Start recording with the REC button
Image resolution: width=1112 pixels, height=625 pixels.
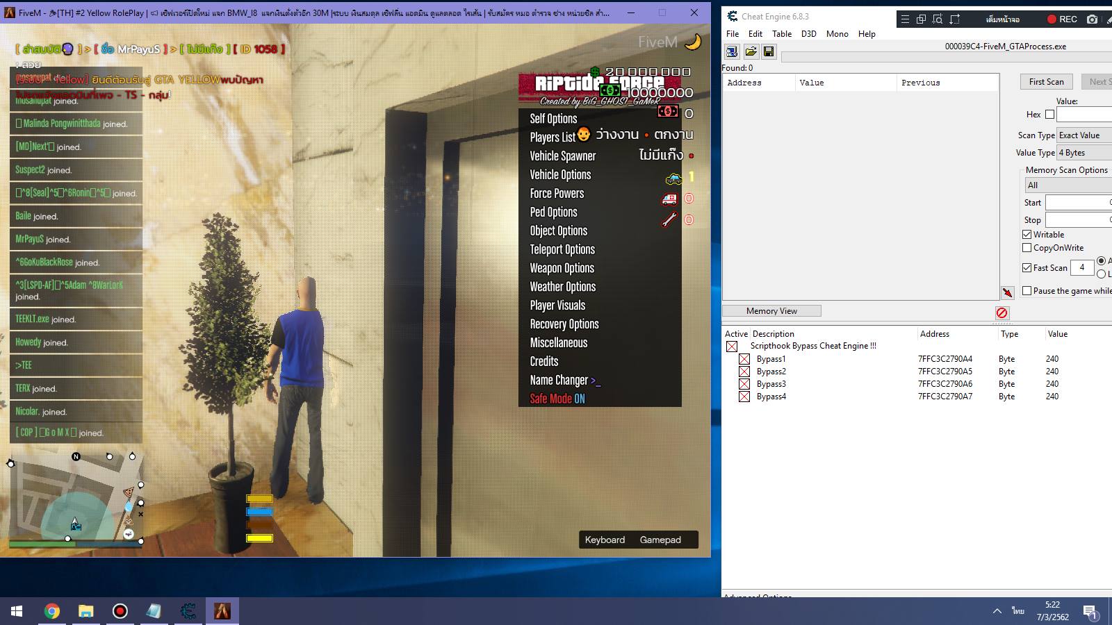click(x=1063, y=19)
